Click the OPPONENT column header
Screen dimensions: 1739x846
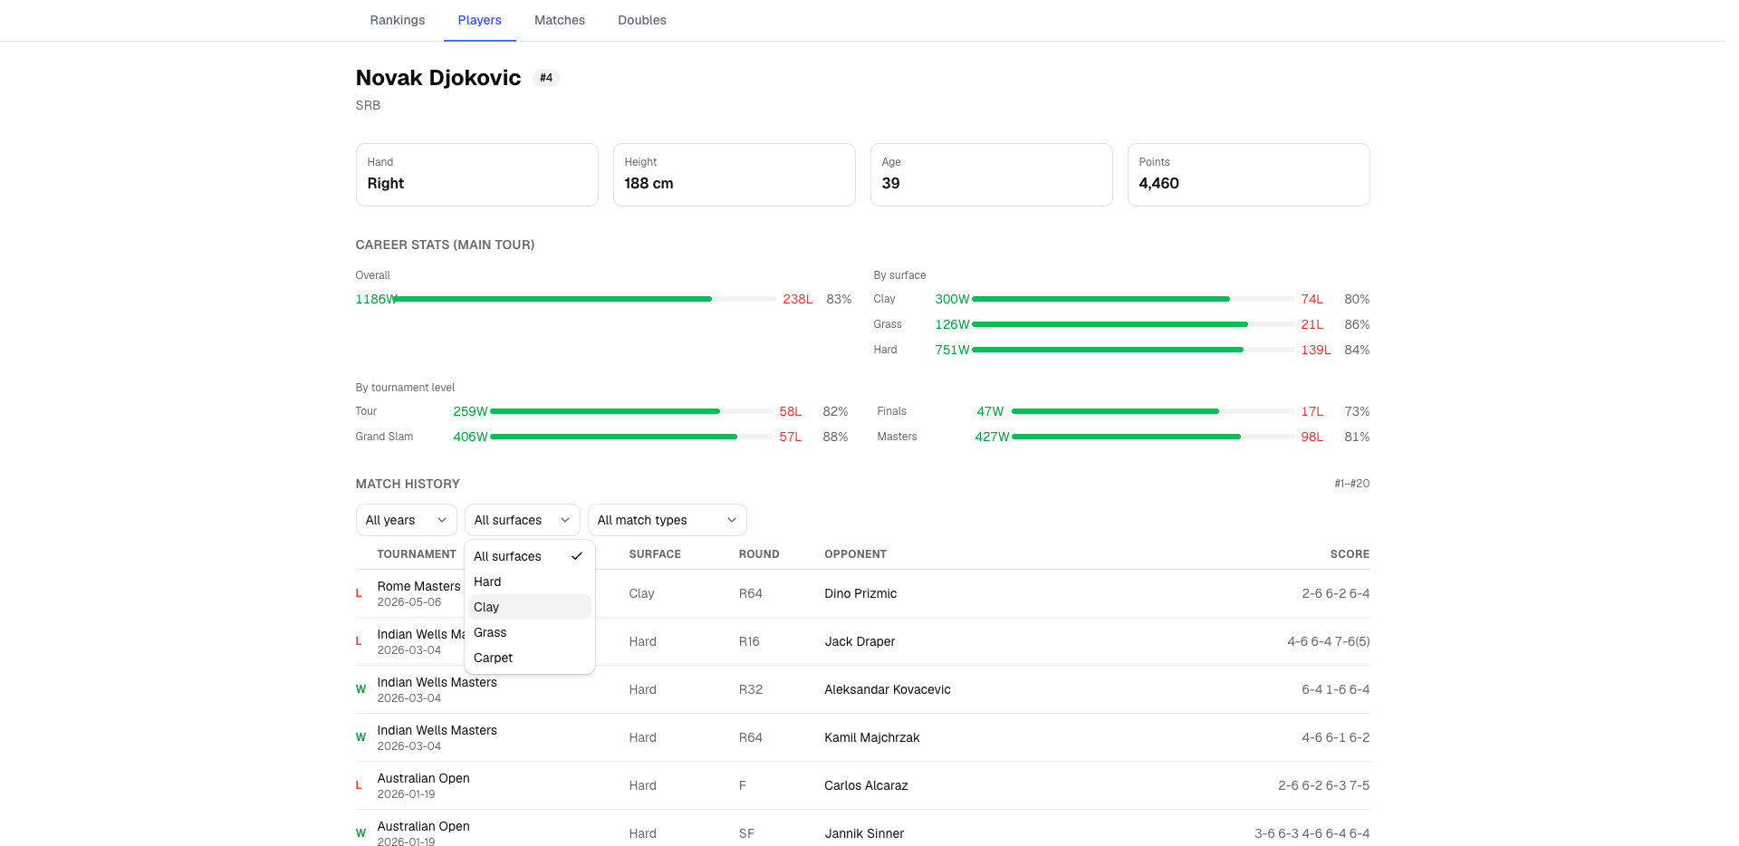(x=855, y=554)
